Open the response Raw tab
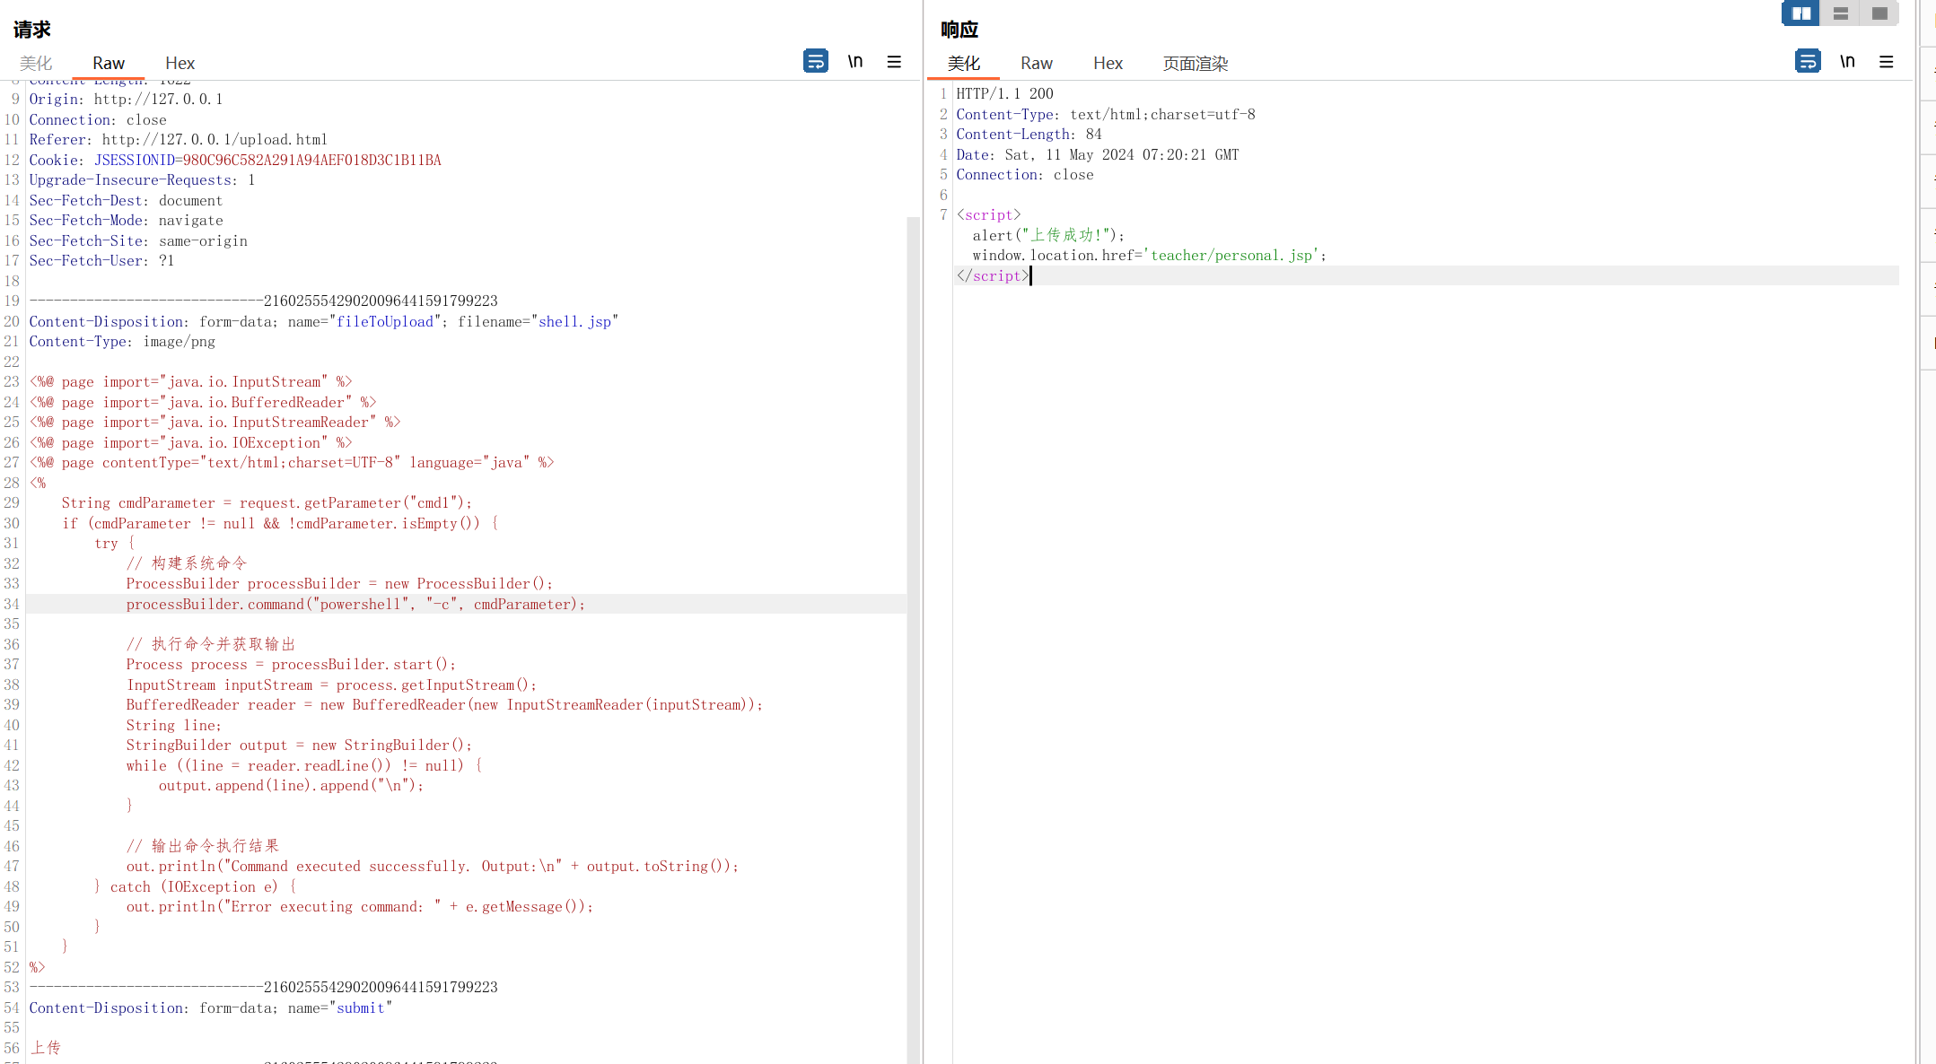1936x1064 pixels. tap(1037, 63)
